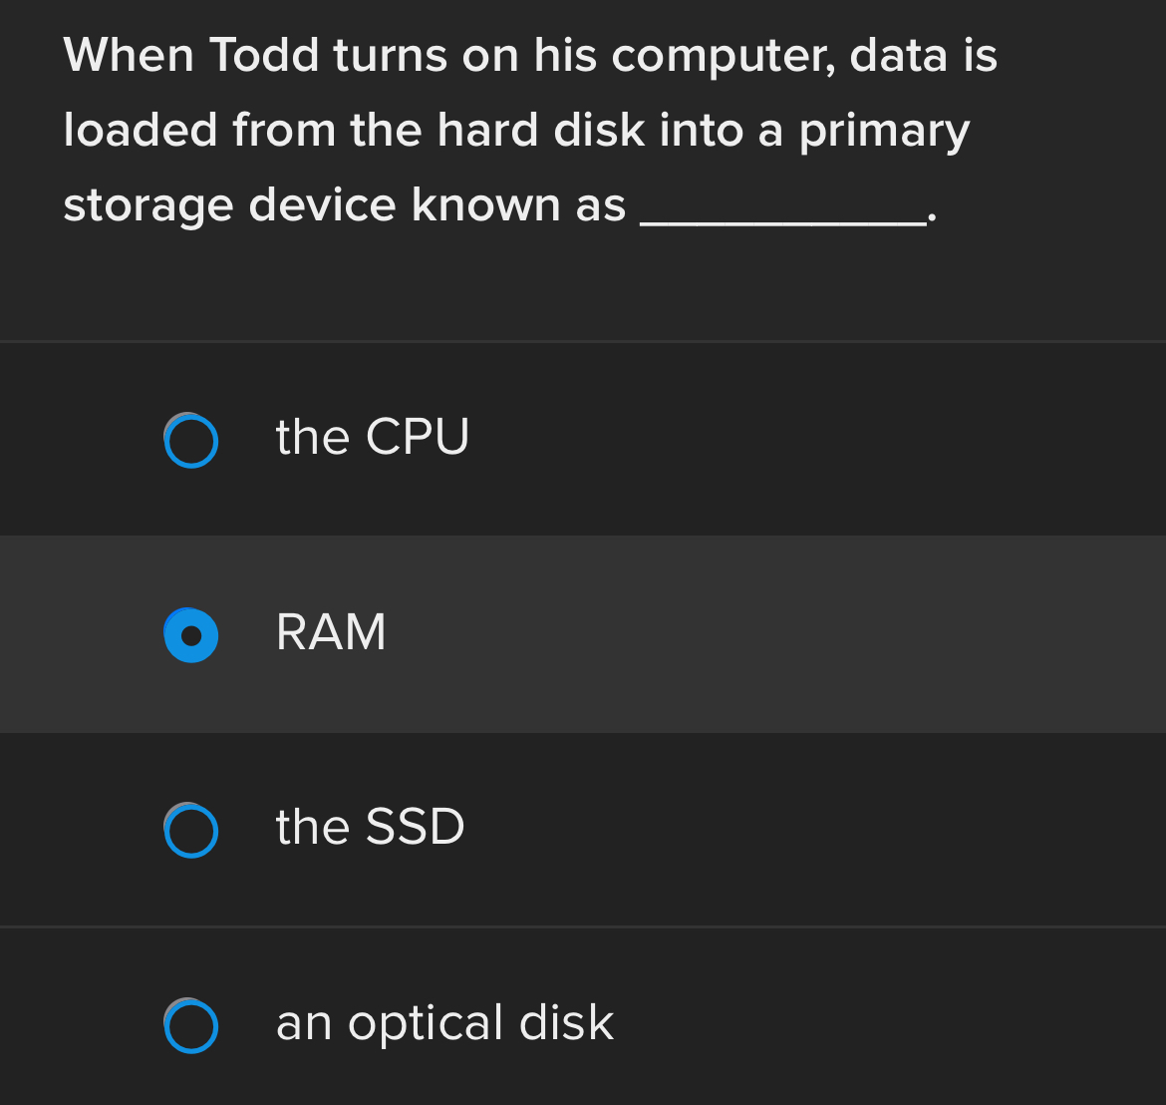Image resolution: width=1166 pixels, height=1105 pixels.
Task: Deselect the currently chosen RAM option
Action: 191,634
